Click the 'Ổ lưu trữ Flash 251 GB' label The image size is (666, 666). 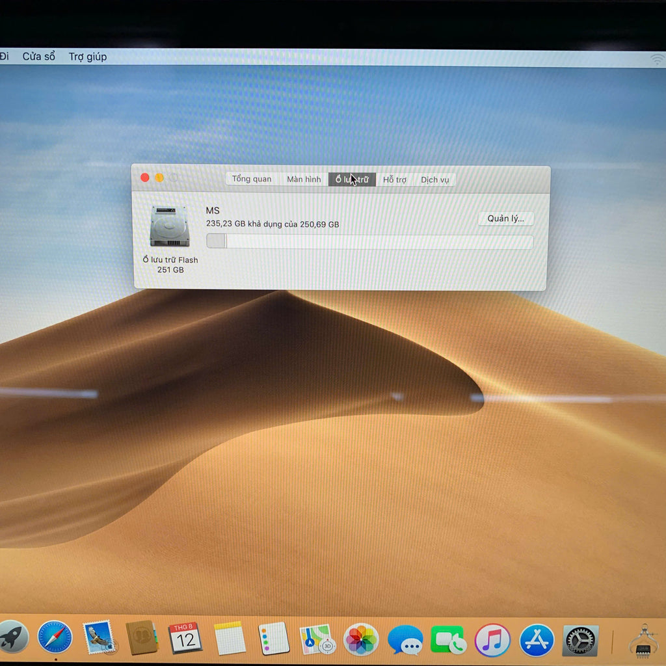click(170, 264)
